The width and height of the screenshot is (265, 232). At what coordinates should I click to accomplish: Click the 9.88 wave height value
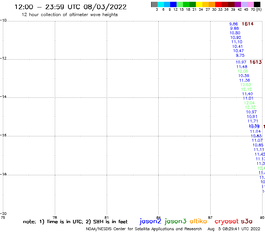pos(235,29)
